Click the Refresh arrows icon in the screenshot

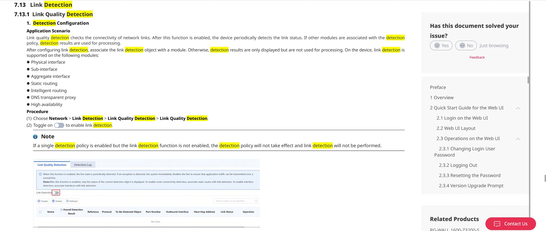pos(67,201)
